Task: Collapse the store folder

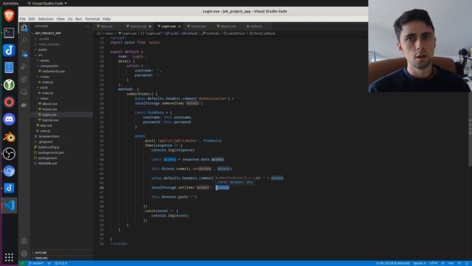Action: pyautogui.click(x=44, y=87)
